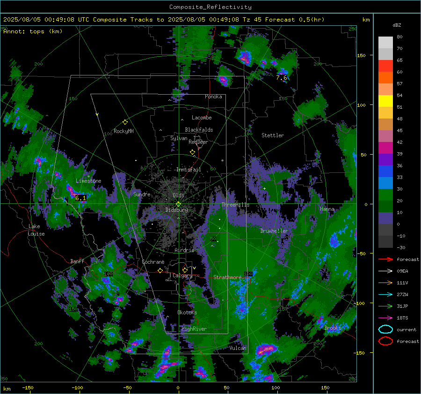Click the Okotoks town label
This screenshot has height=394, width=421.
tap(187, 312)
